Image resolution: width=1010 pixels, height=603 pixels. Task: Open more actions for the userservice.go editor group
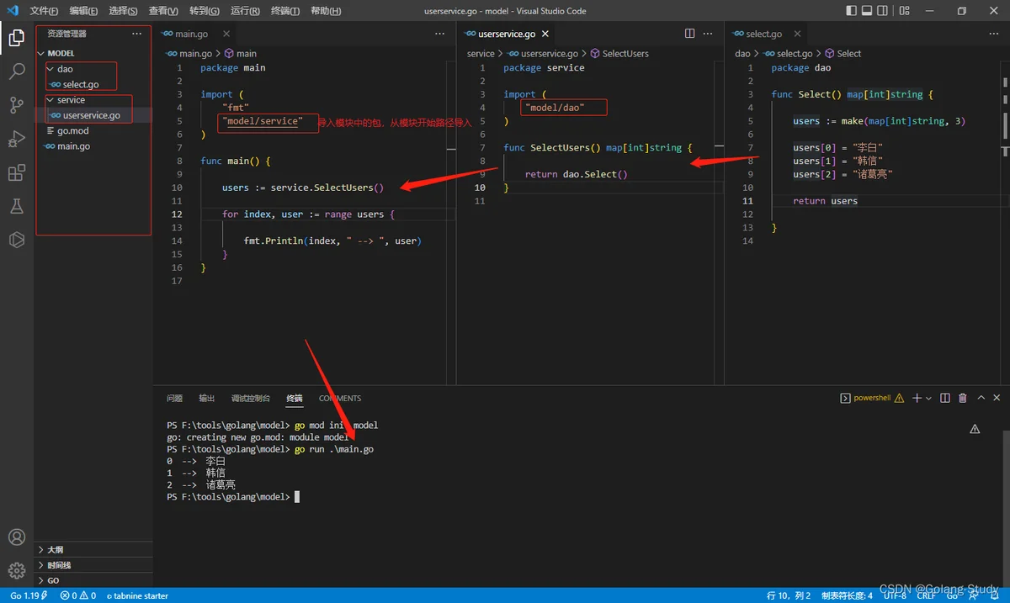point(708,34)
